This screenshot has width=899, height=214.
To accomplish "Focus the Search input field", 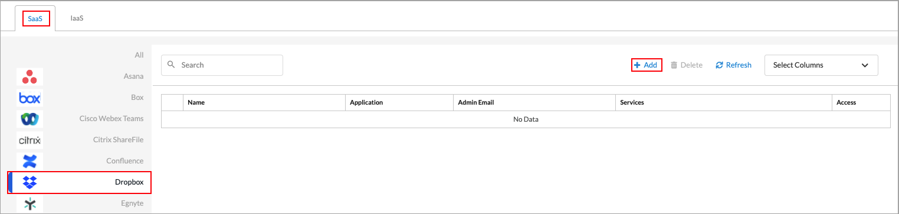I will pyautogui.click(x=222, y=65).
